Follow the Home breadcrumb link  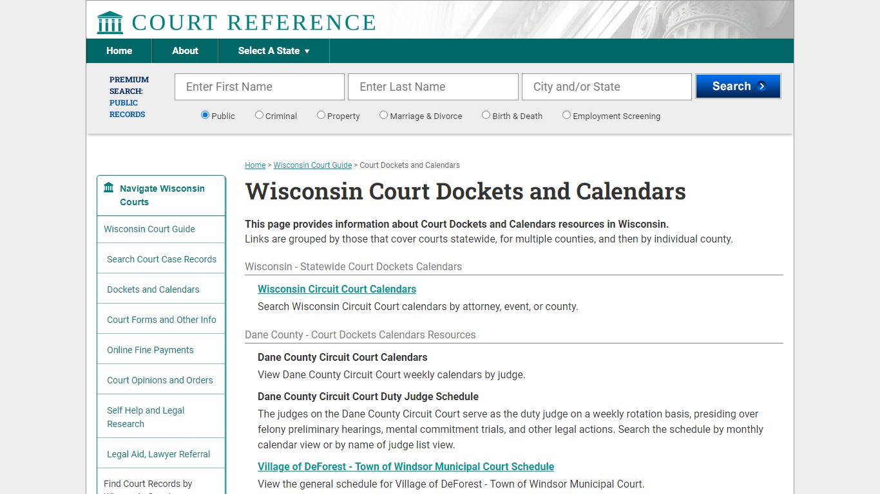click(x=255, y=165)
